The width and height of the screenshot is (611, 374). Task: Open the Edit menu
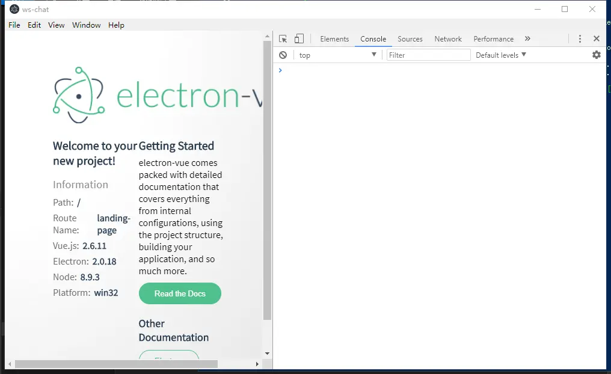coord(34,25)
